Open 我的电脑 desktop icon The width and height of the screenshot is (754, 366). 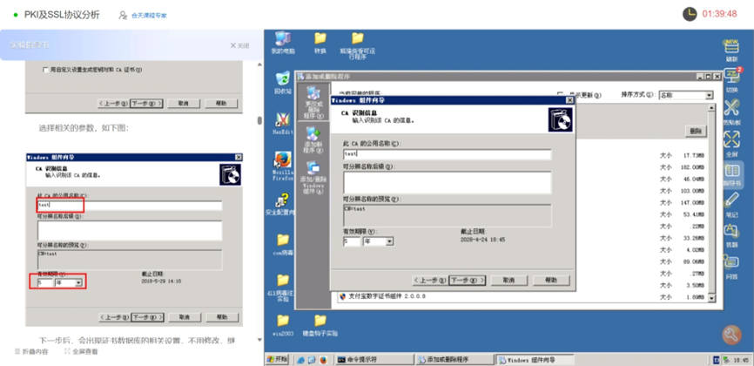(x=283, y=43)
